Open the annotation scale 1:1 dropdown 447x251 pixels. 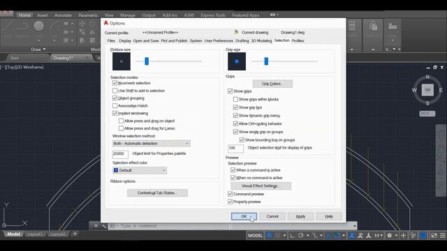coord(379,236)
